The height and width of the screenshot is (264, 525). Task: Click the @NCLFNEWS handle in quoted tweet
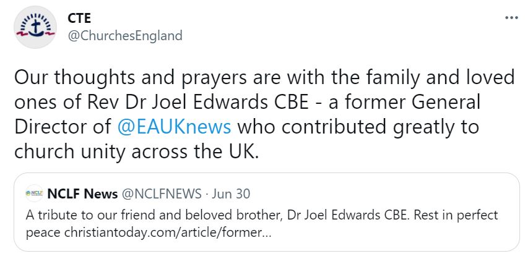click(x=161, y=194)
